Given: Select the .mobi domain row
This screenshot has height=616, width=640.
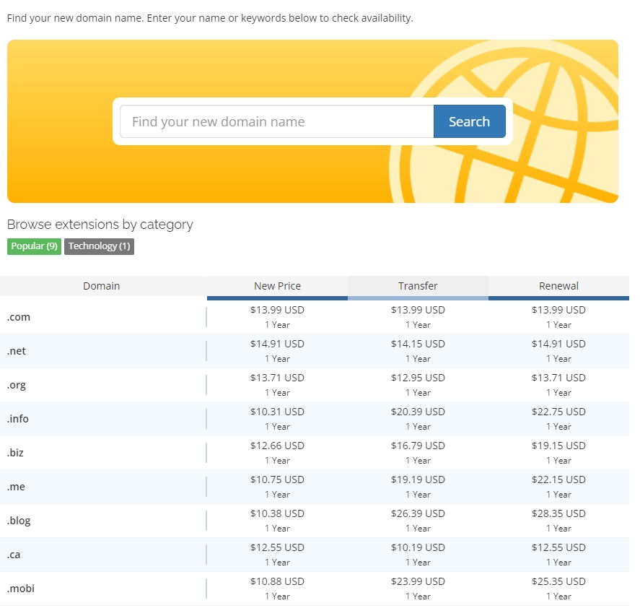Looking at the screenshot, I should (x=21, y=589).
